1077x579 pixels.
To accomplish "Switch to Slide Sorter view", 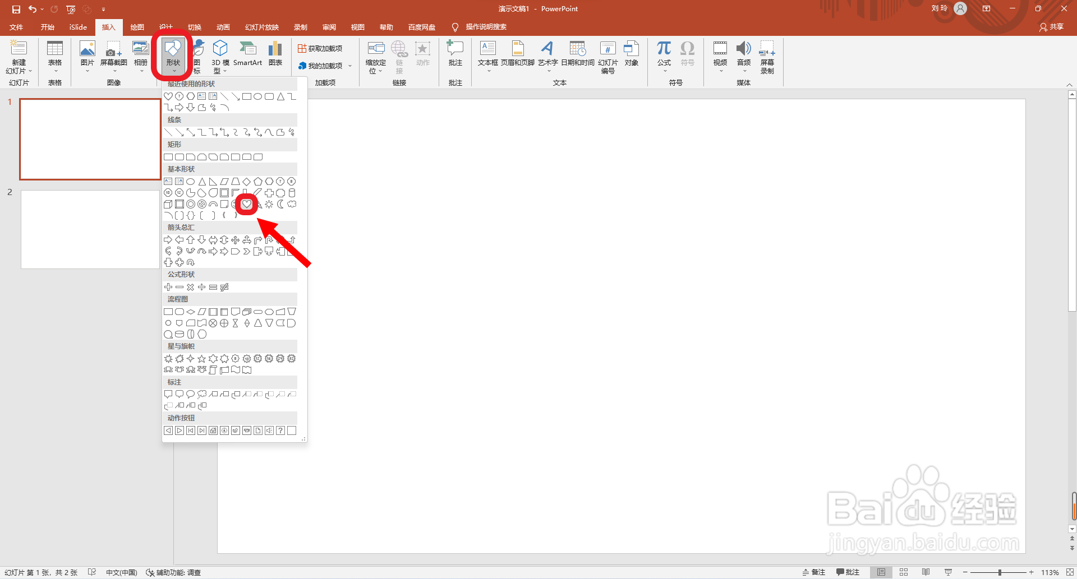I will pos(904,572).
